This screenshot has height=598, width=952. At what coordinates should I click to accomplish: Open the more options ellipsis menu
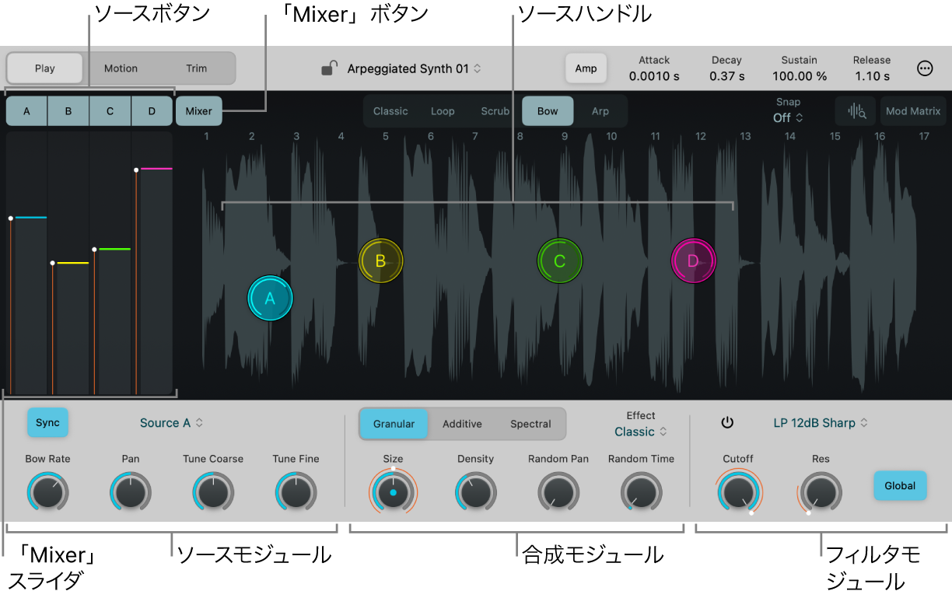point(925,68)
